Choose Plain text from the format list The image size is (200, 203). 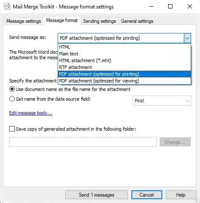pos(124,54)
